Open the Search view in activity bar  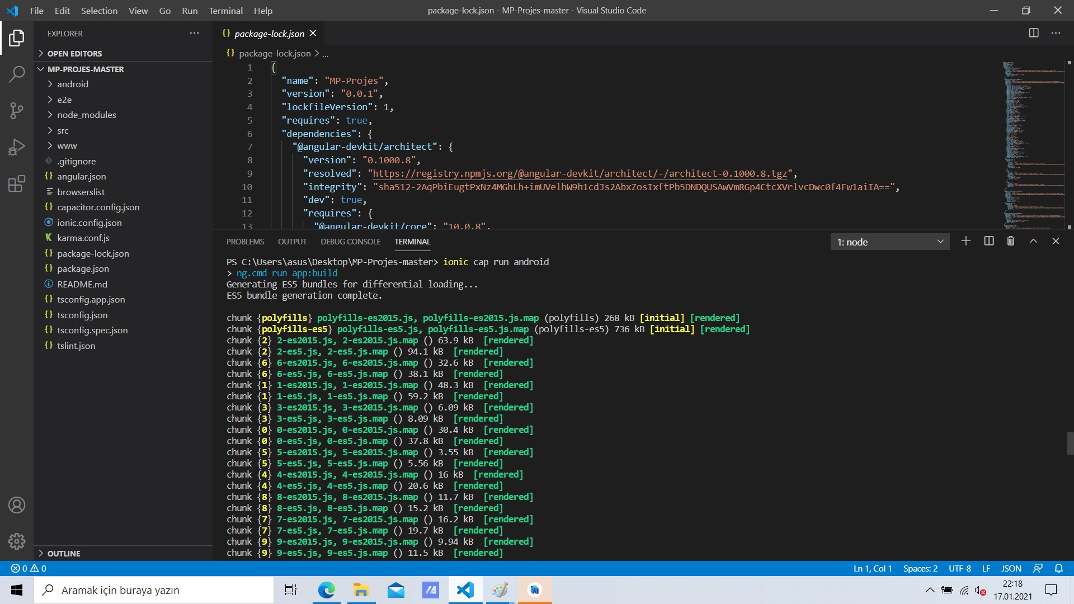click(17, 74)
